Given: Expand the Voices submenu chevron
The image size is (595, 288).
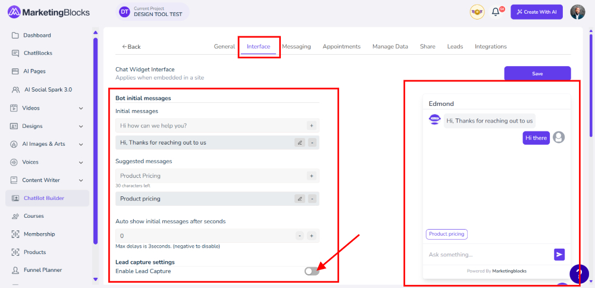Looking at the screenshot, I should point(81,162).
